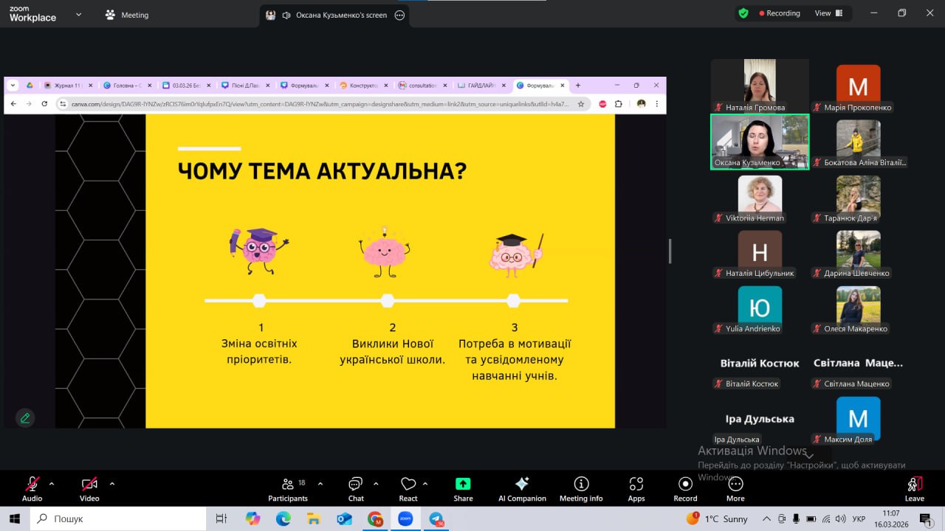Open the Apps panel
The height and width of the screenshot is (531, 945).
636,488
